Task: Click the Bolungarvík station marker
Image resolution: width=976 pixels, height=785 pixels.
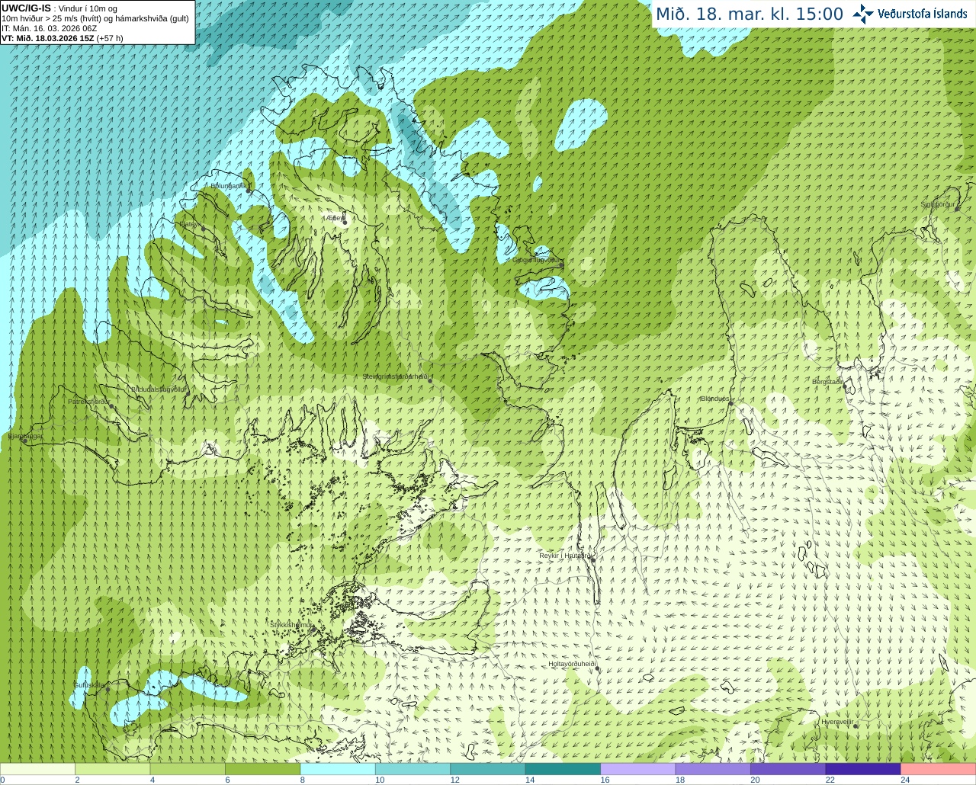Action: (x=249, y=191)
